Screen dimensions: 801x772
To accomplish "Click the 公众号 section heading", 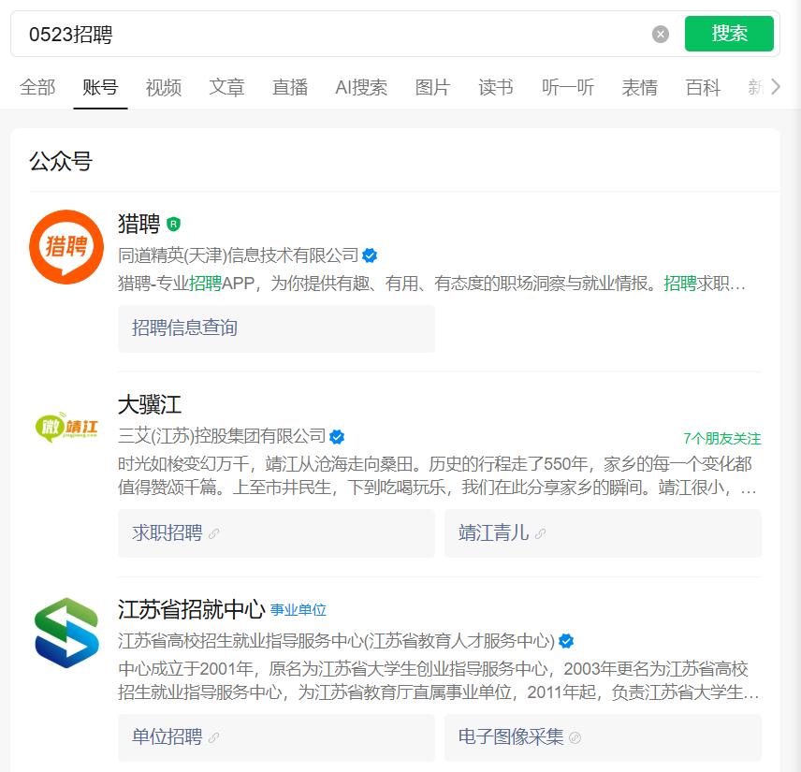I will (x=61, y=162).
